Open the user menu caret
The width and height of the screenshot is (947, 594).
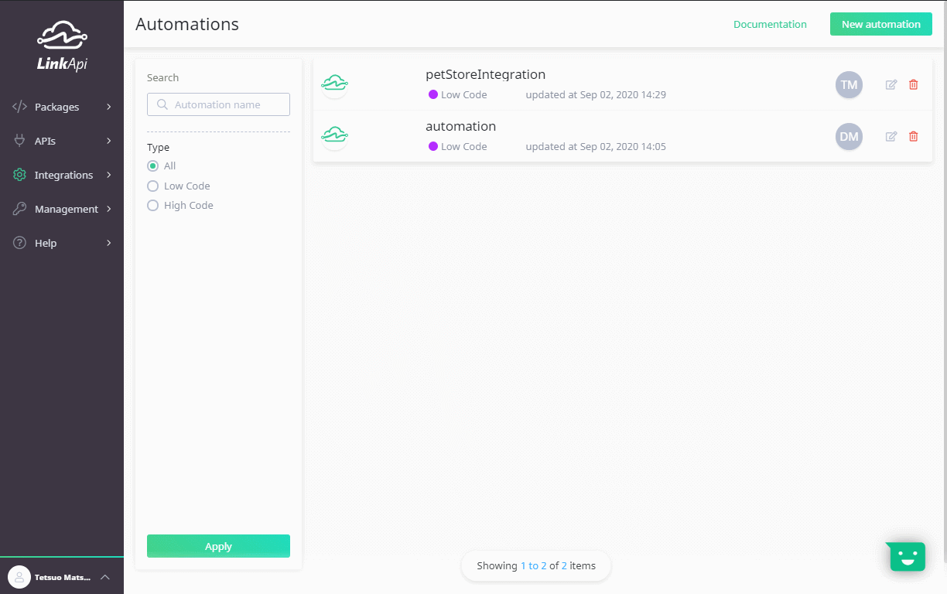105,577
